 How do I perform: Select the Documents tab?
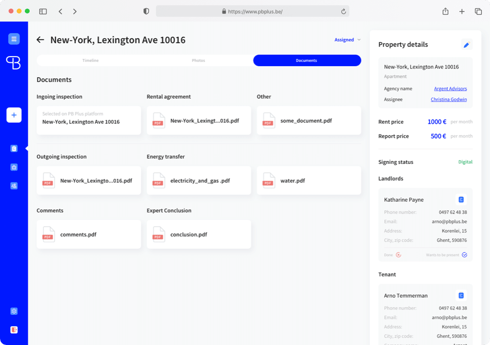[x=307, y=60]
